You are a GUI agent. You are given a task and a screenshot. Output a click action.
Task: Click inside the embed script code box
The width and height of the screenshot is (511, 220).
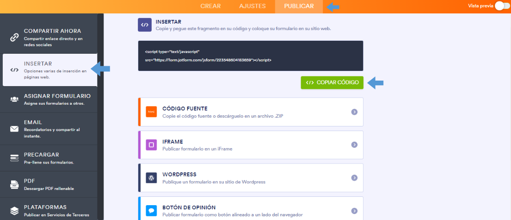tap(251, 56)
